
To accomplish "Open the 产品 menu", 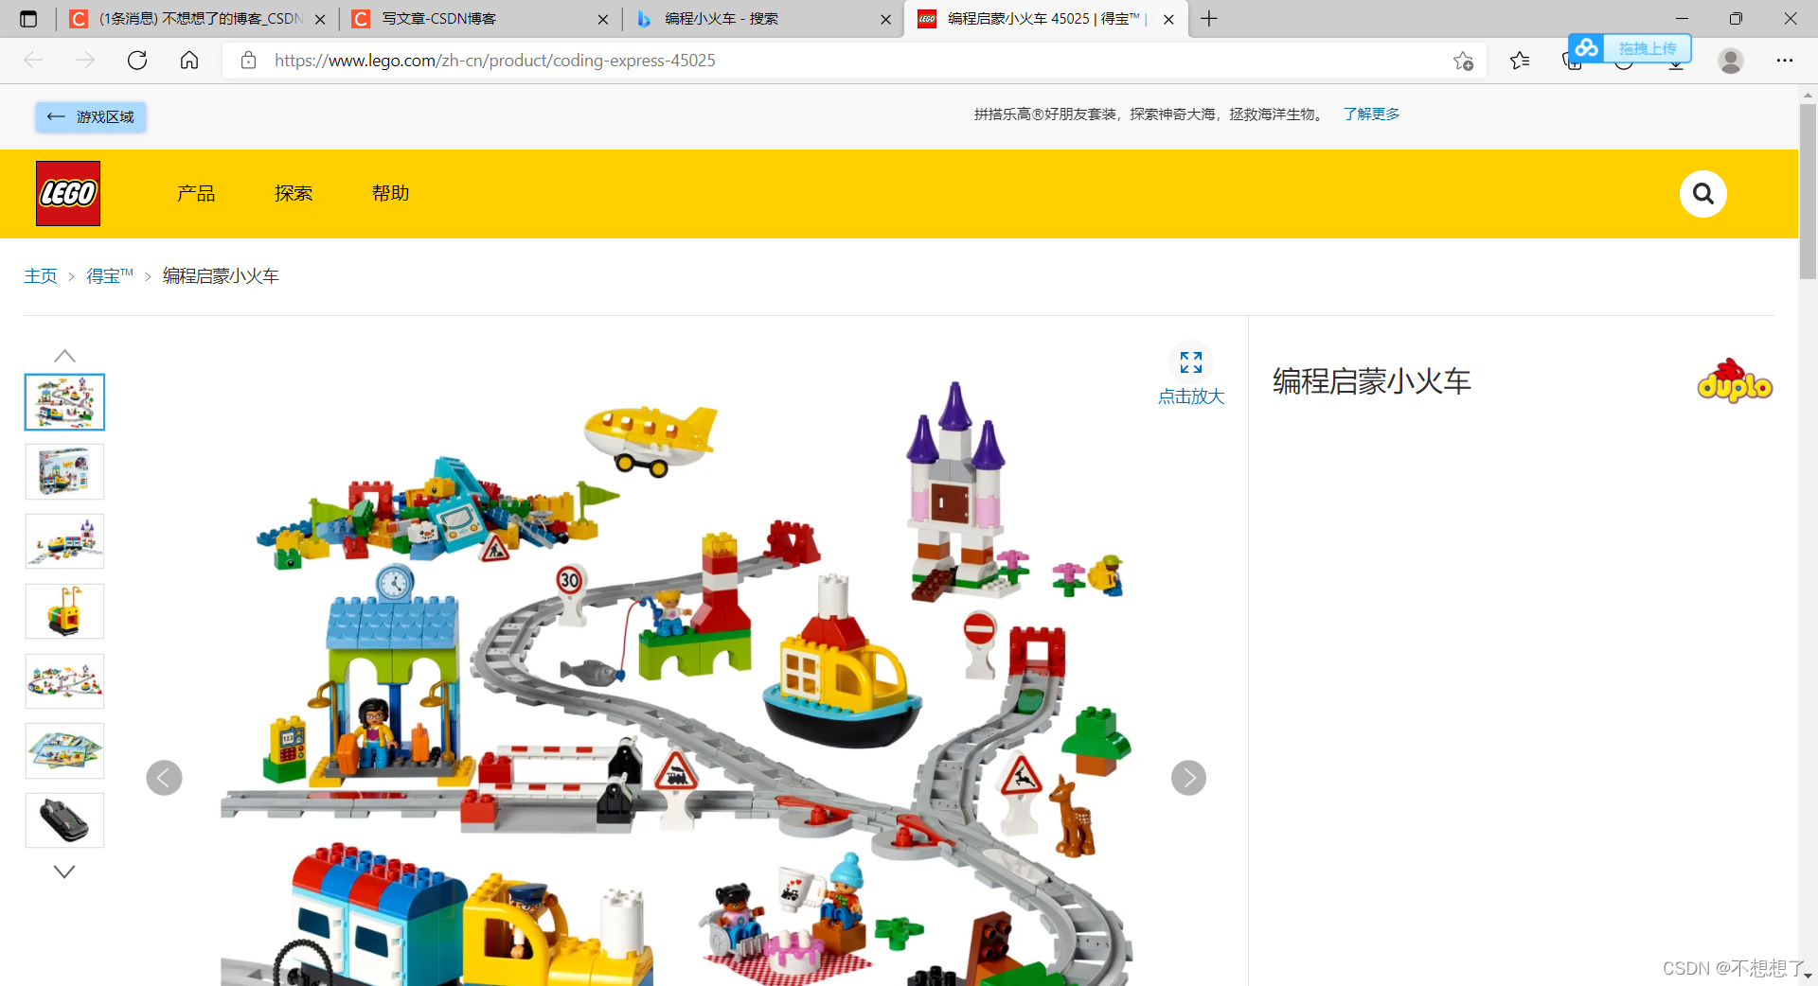I will pos(196,193).
